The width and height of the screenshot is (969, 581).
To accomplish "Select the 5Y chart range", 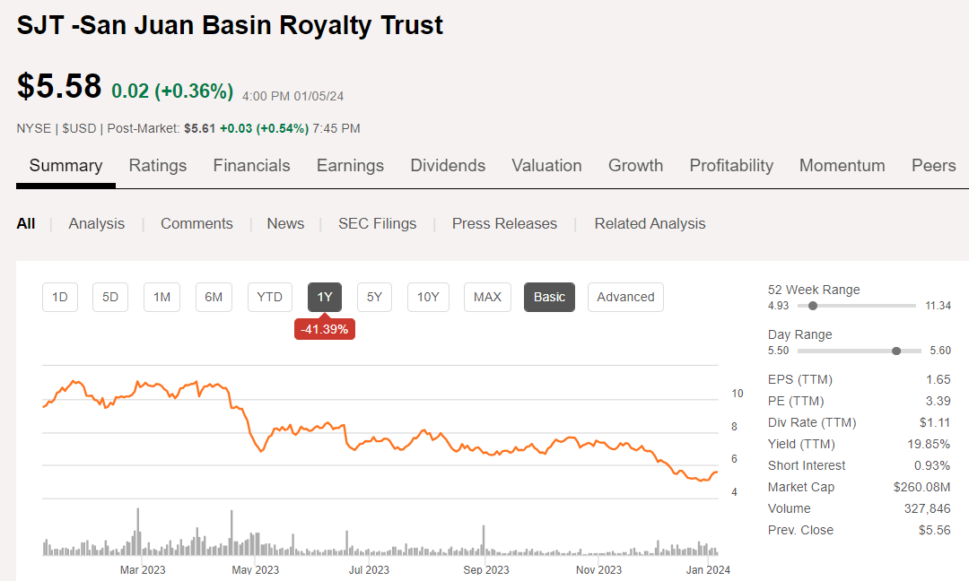I will (374, 297).
